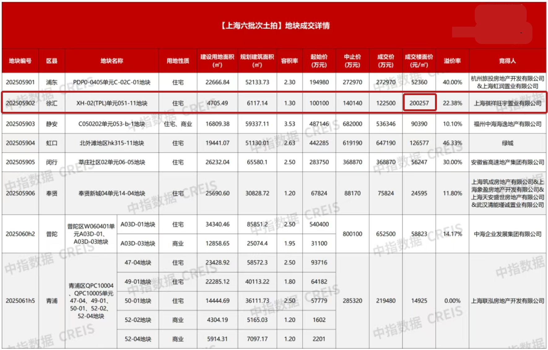Viewport: 548px width, 350px height.
Task: Click the 地块编号 column header
Action: click(x=20, y=61)
